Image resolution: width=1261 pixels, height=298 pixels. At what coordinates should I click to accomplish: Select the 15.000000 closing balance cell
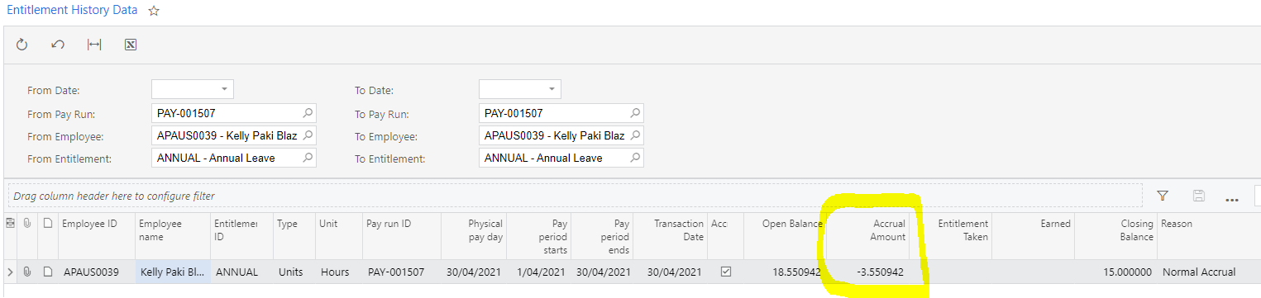point(1115,272)
